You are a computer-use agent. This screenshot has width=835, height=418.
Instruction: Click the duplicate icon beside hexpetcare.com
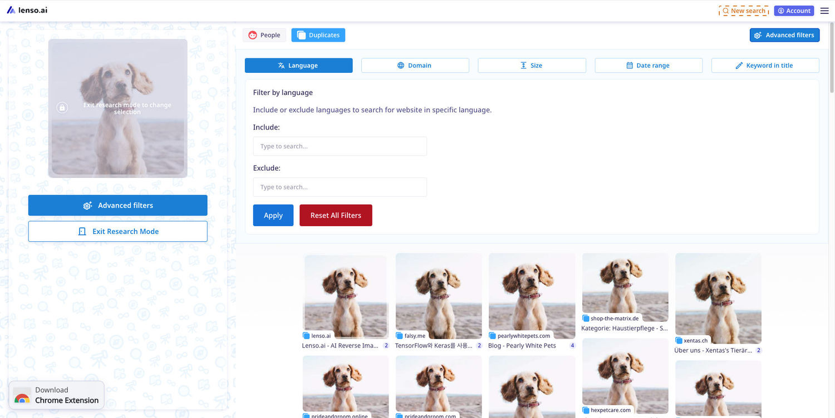[586, 410]
